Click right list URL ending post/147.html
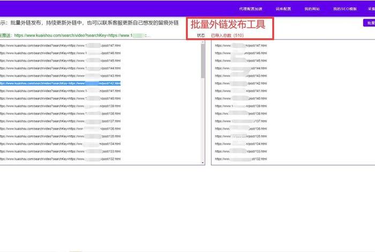 coord(241,46)
